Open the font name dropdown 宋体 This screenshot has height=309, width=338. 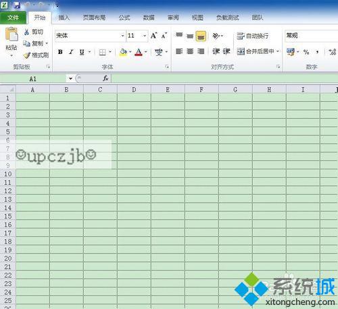(x=90, y=36)
